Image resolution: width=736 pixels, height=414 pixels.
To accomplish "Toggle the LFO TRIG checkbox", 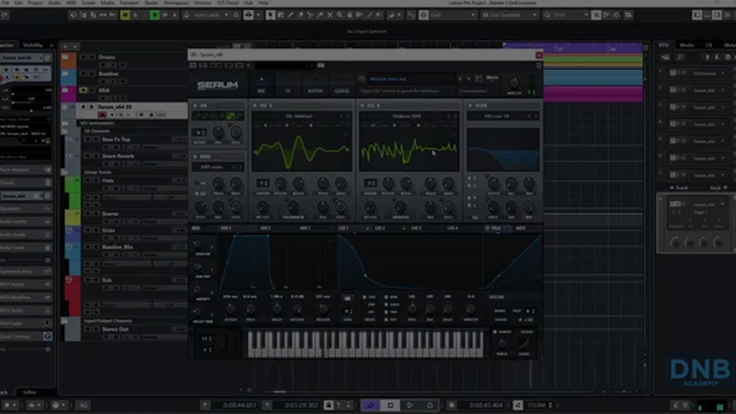I will coord(365,297).
